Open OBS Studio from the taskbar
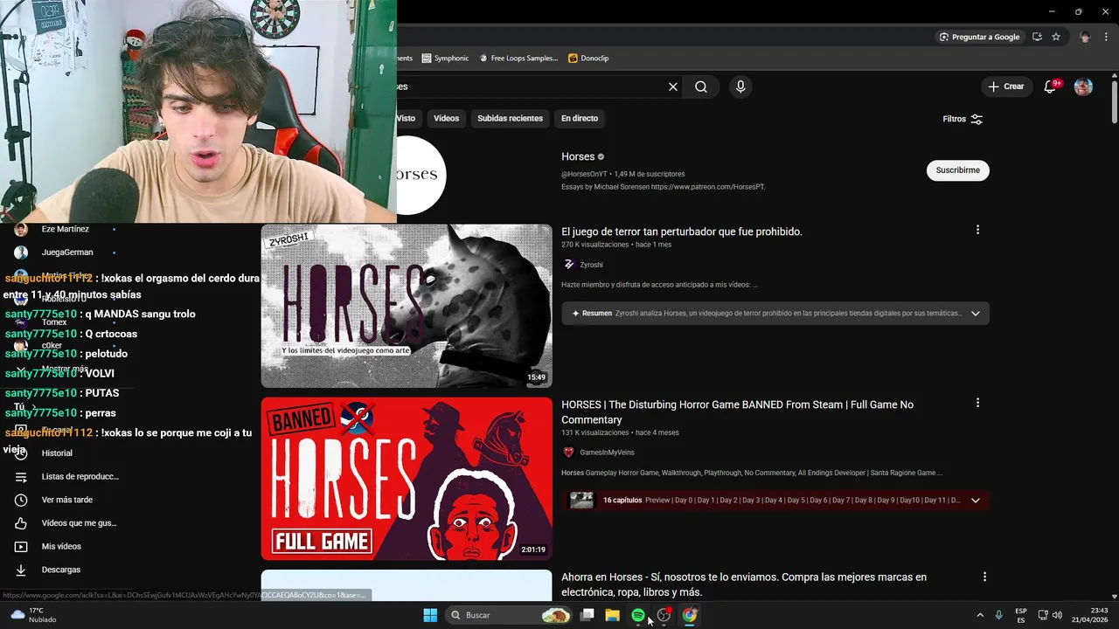This screenshot has height=629, width=1119. (x=664, y=615)
